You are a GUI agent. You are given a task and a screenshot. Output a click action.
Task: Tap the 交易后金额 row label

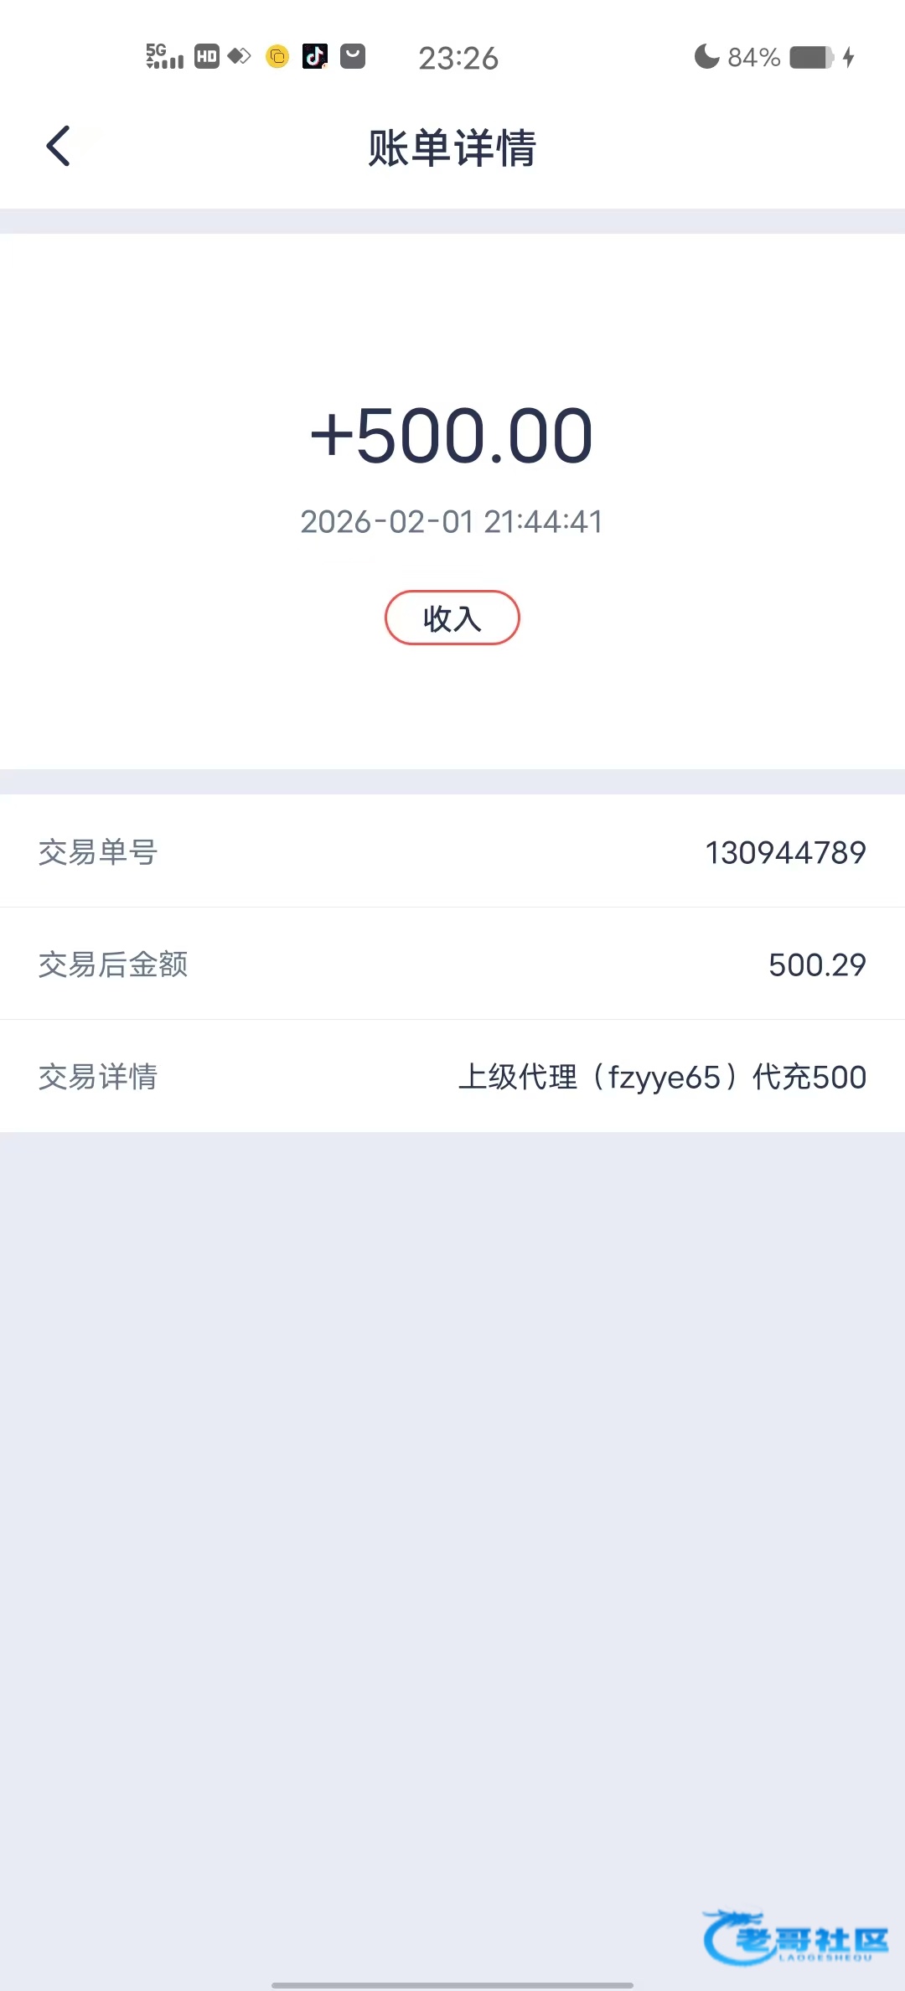tap(113, 964)
